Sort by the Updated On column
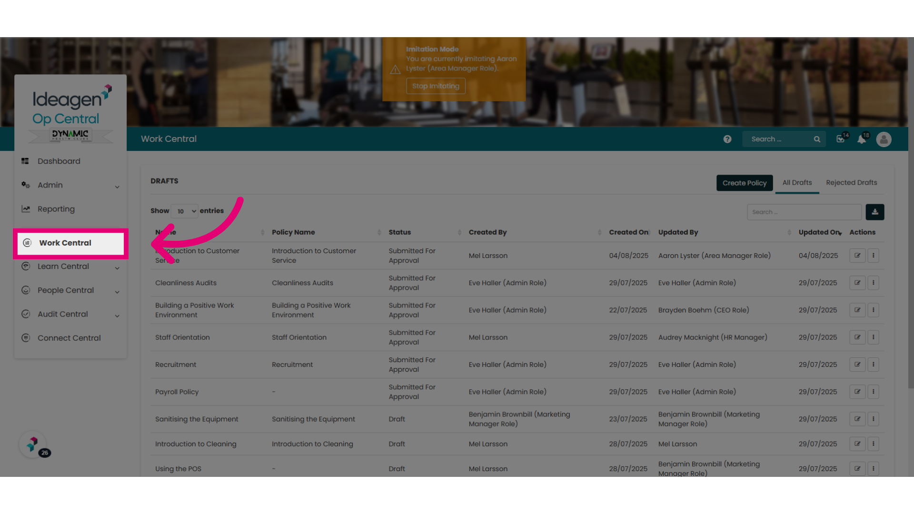Viewport: 914px width, 514px height. point(820,232)
